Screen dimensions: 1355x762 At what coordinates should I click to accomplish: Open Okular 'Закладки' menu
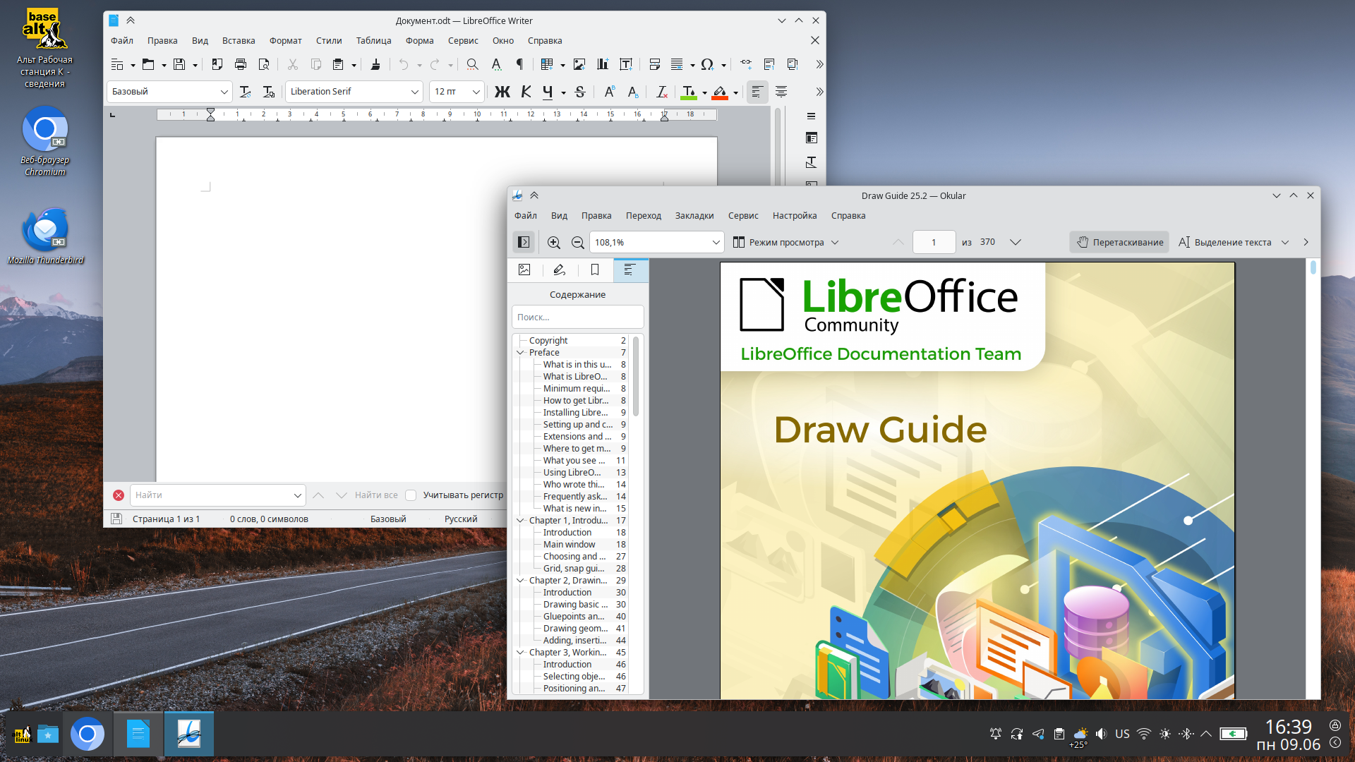coord(694,215)
